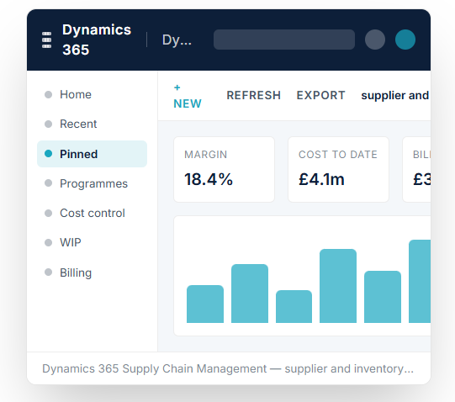Open the app launcher grid icon
Screen dimensions: 455x402
[x=47, y=40]
